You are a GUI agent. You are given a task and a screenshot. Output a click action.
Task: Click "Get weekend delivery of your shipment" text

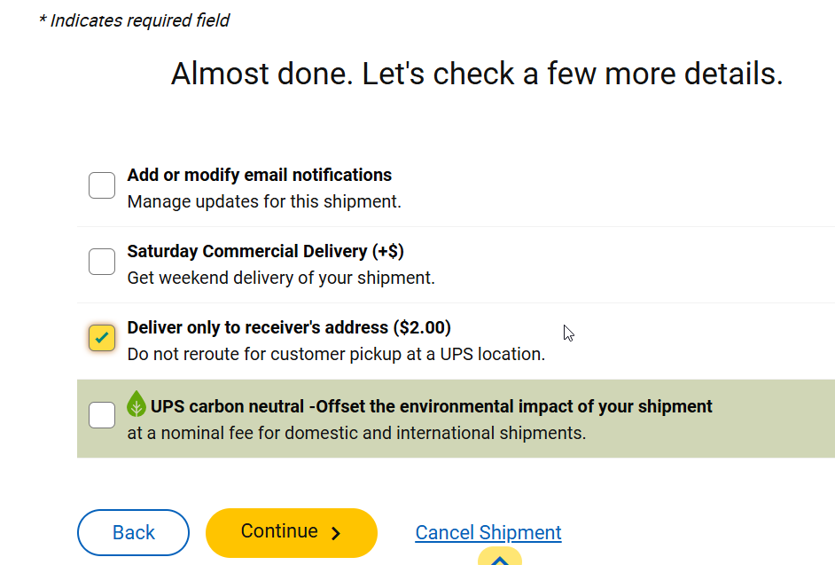[x=281, y=278]
